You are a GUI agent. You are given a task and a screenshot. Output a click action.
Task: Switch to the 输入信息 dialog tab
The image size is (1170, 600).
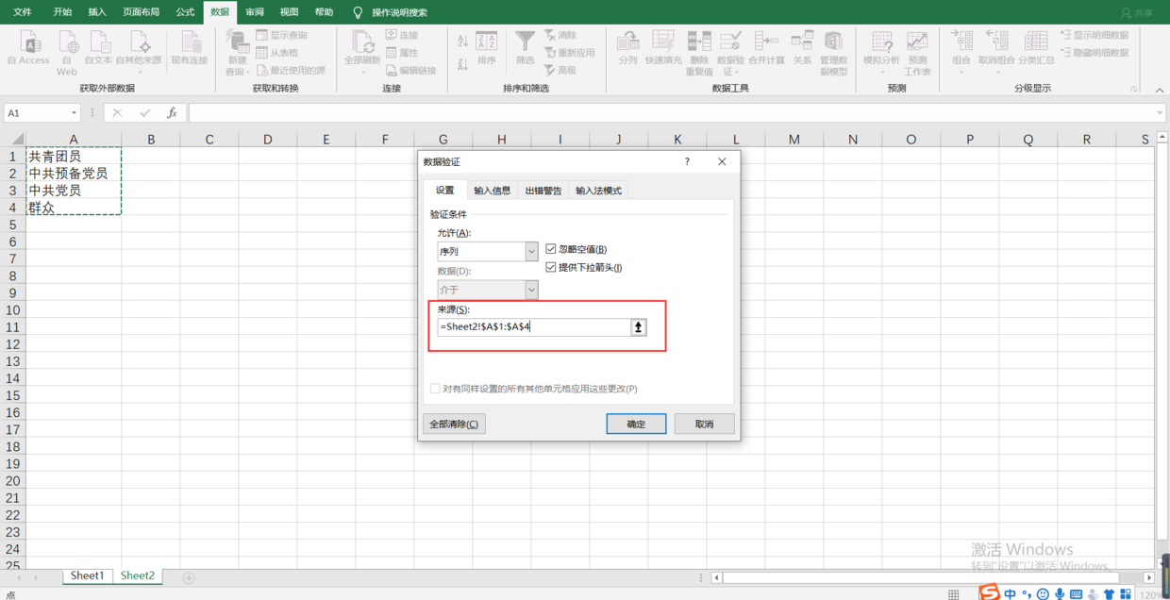493,190
